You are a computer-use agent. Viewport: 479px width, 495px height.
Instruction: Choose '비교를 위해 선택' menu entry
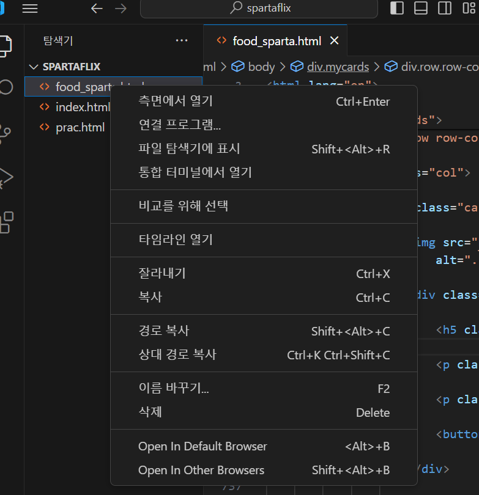click(x=264, y=206)
